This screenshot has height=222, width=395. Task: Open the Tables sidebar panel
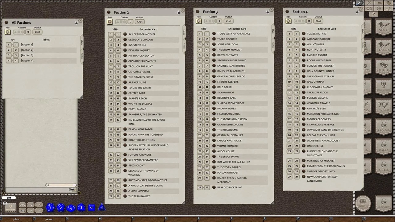384,47
